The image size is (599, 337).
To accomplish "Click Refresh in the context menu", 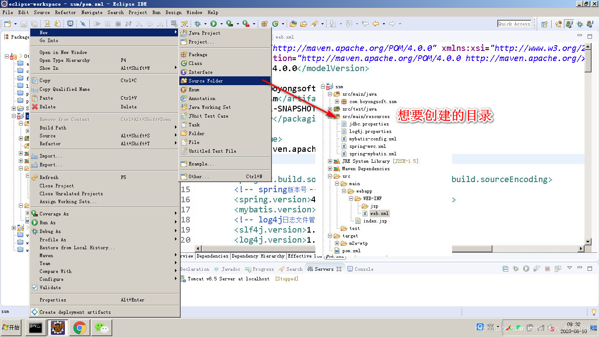I will [x=105, y=177].
